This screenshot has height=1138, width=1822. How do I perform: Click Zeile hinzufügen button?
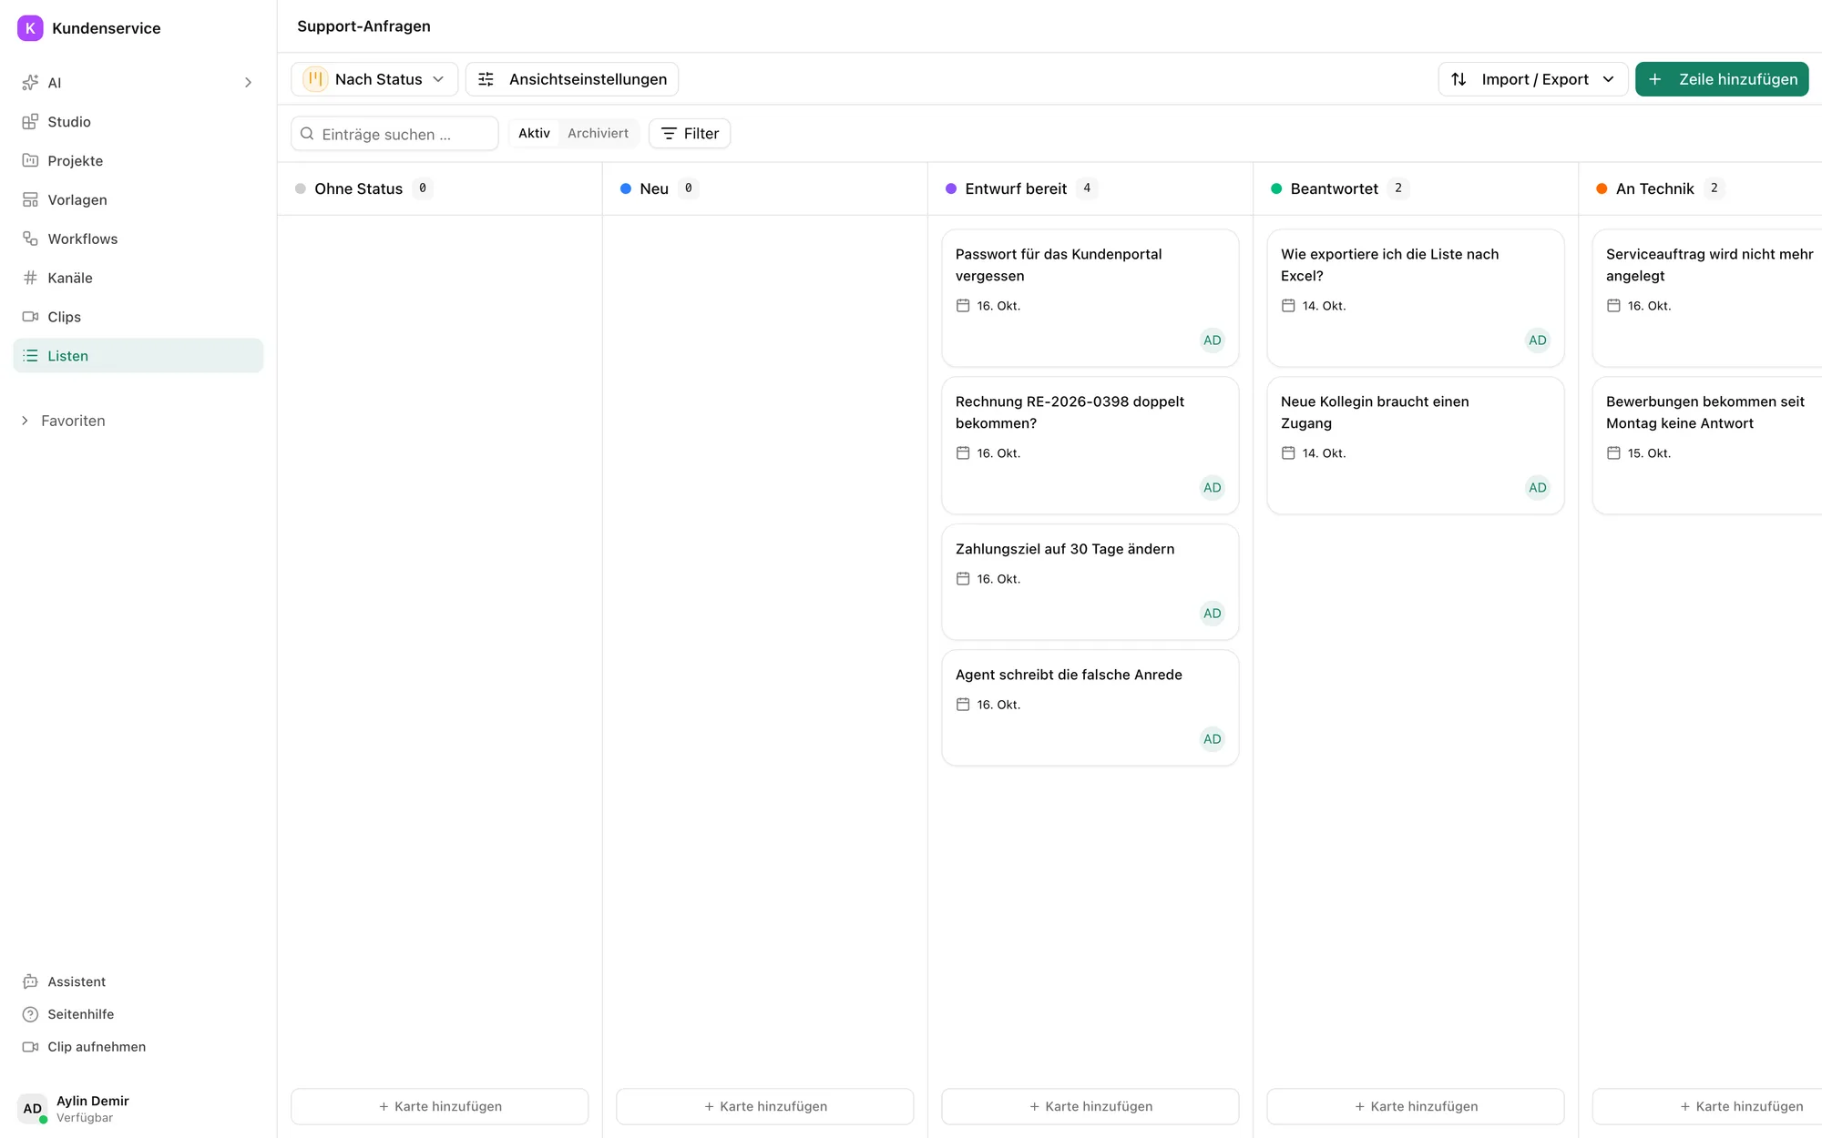pos(1722,79)
